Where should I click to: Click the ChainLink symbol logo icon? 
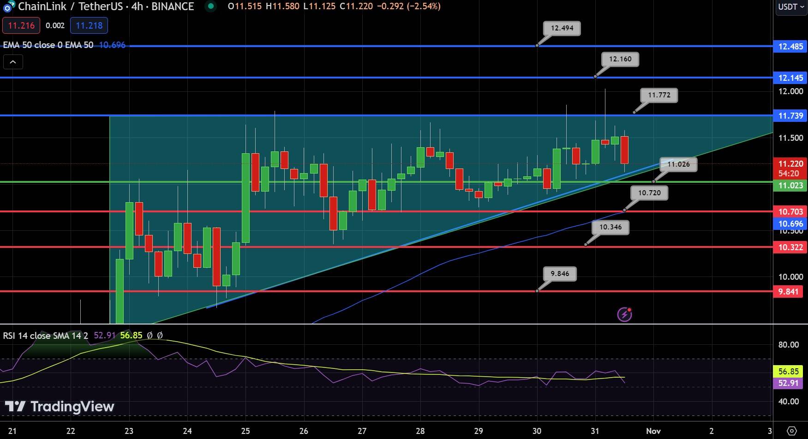tap(9, 7)
